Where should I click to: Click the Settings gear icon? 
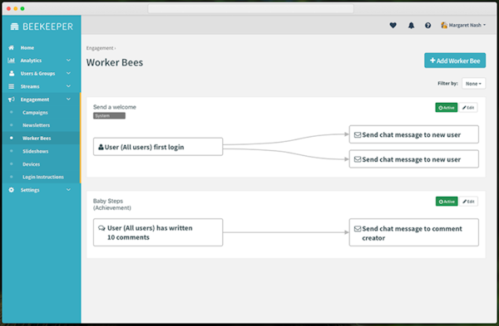[11, 190]
